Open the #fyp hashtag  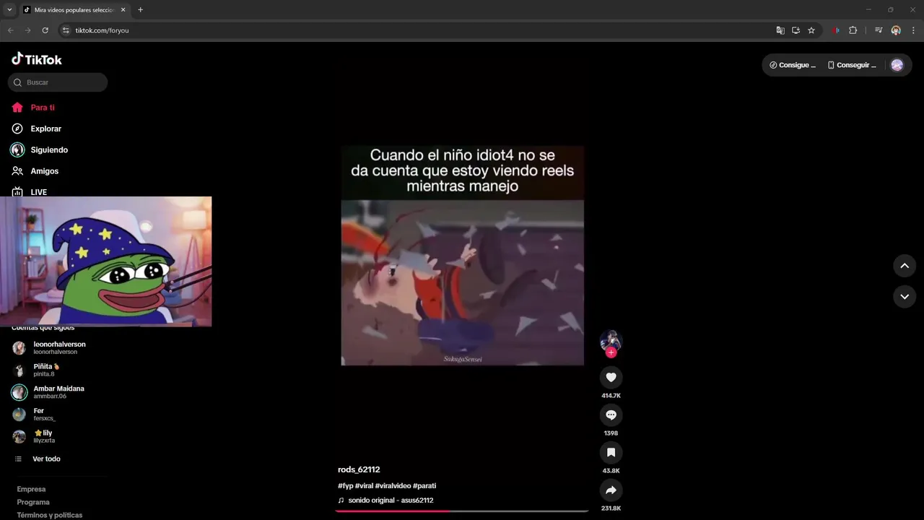tap(345, 486)
